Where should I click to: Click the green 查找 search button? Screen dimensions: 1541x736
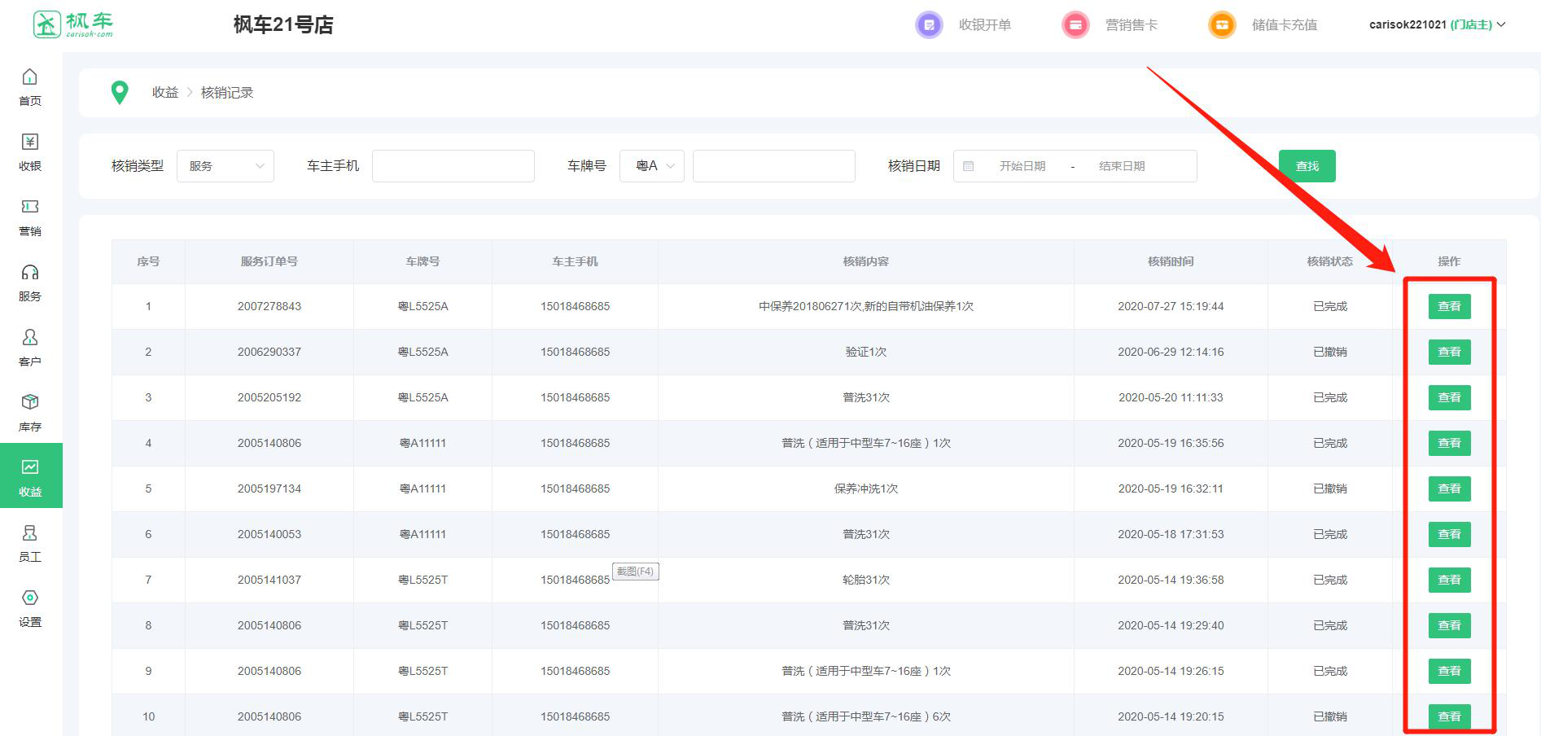(x=1307, y=166)
